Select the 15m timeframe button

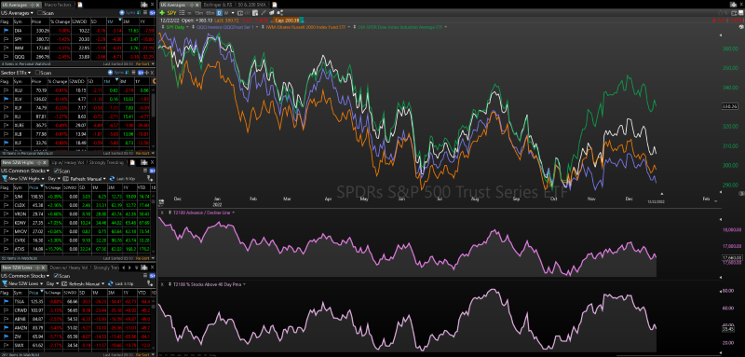point(198,12)
